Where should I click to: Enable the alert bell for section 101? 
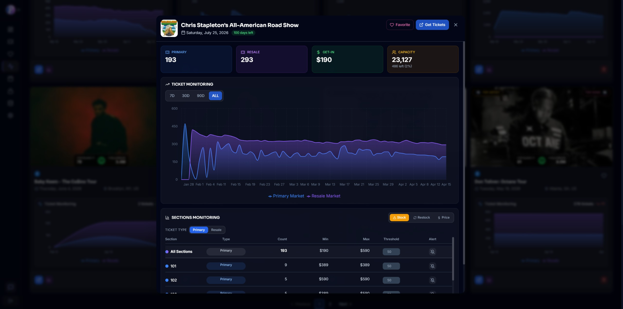pyautogui.click(x=432, y=266)
